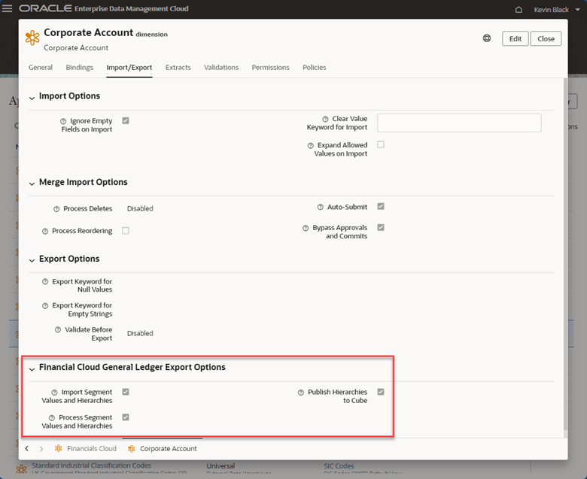
Task: Show help for Validate Before Export
Action: [58, 330]
